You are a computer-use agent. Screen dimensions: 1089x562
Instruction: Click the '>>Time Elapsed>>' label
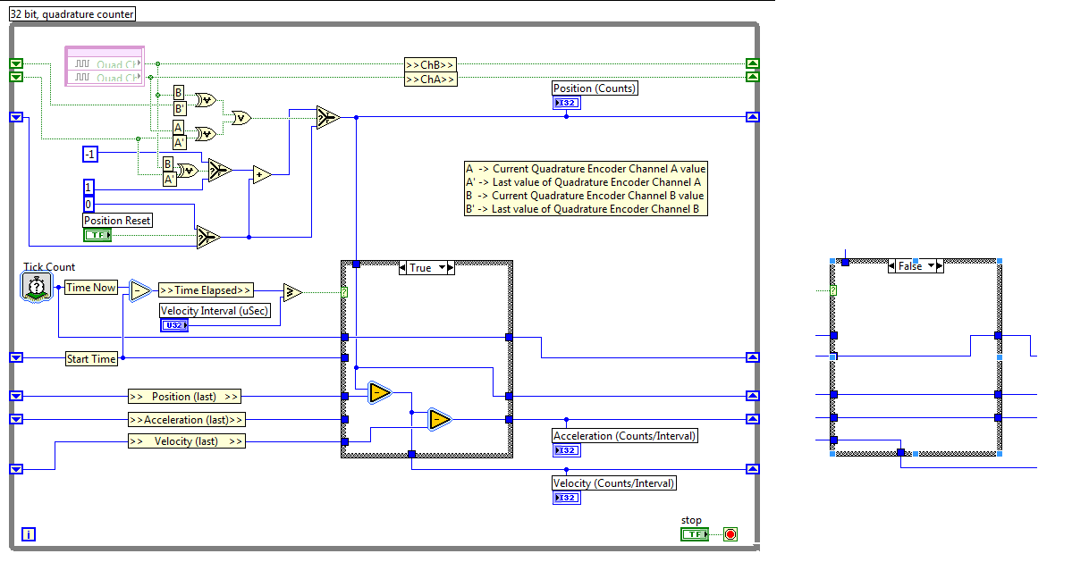[206, 290]
